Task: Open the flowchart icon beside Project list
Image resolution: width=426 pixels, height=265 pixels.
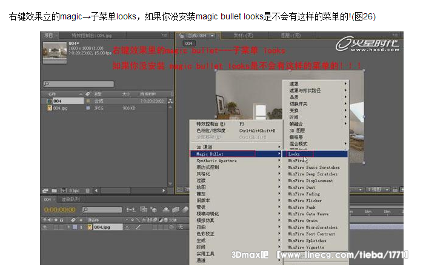Action: coord(170,101)
